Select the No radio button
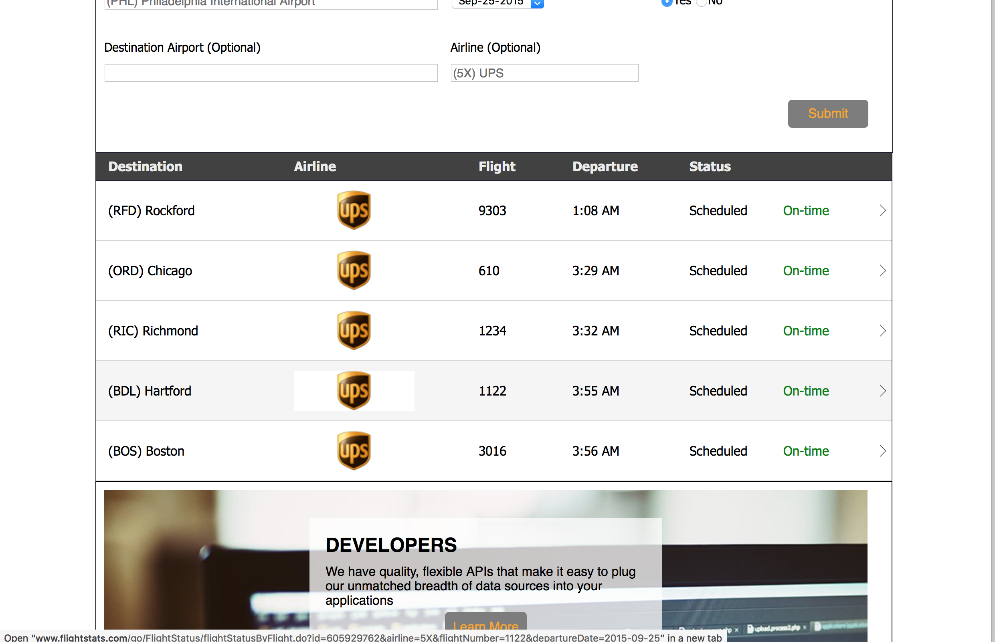The width and height of the screenshot is (995, 642). [x=702, y=2]
